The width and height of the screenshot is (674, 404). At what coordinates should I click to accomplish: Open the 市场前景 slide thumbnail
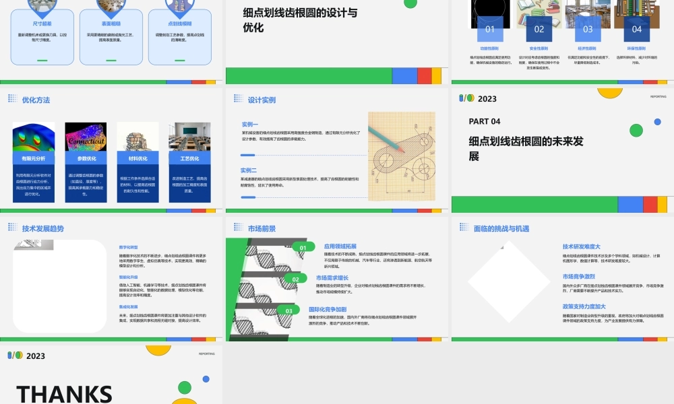pyautogui.click(x=337, y=279)
